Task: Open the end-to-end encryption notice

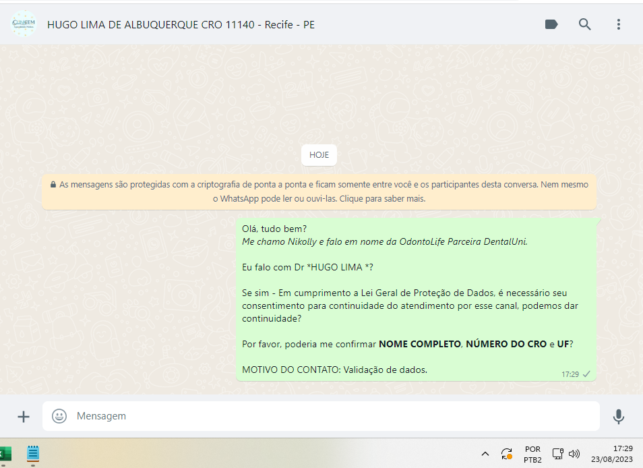Action: (319, 192)
